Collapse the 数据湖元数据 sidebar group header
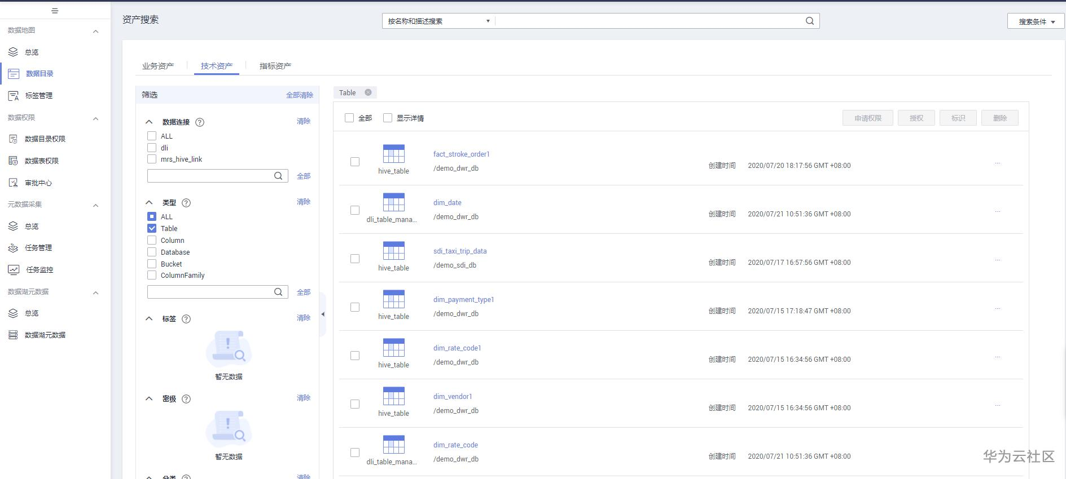The image size is (1066, 479). coord(96,292)
